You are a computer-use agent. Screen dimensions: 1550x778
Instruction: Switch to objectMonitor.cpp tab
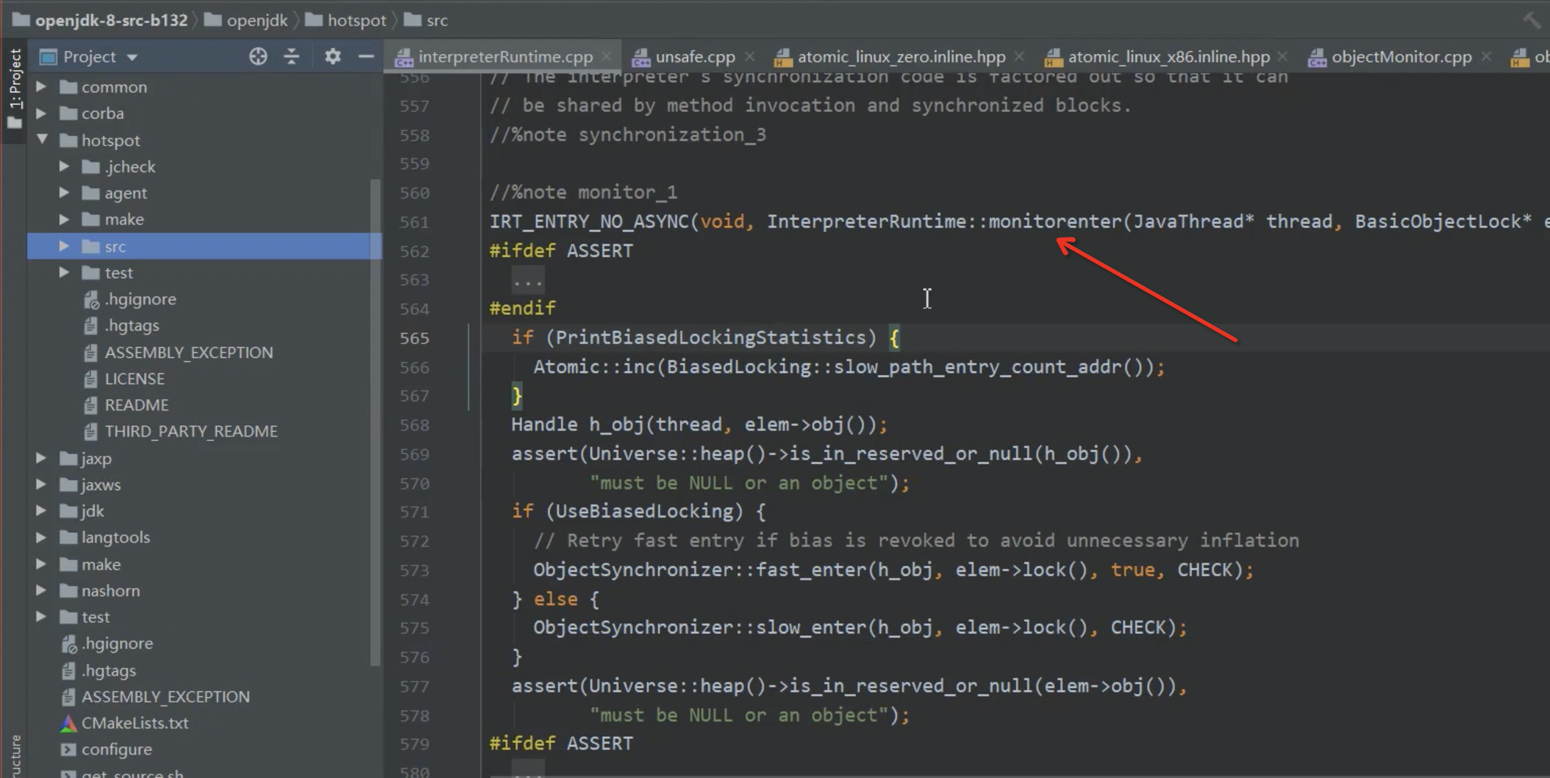tap(1401, 57)
